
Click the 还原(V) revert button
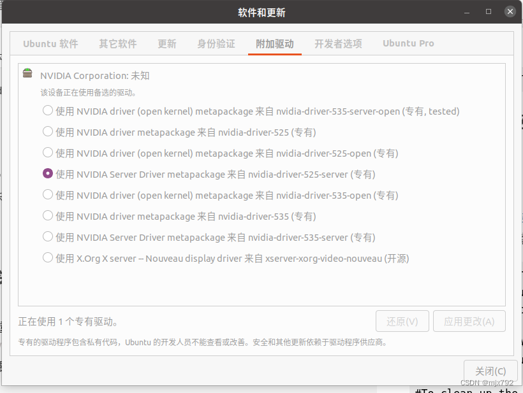[402, 322]
